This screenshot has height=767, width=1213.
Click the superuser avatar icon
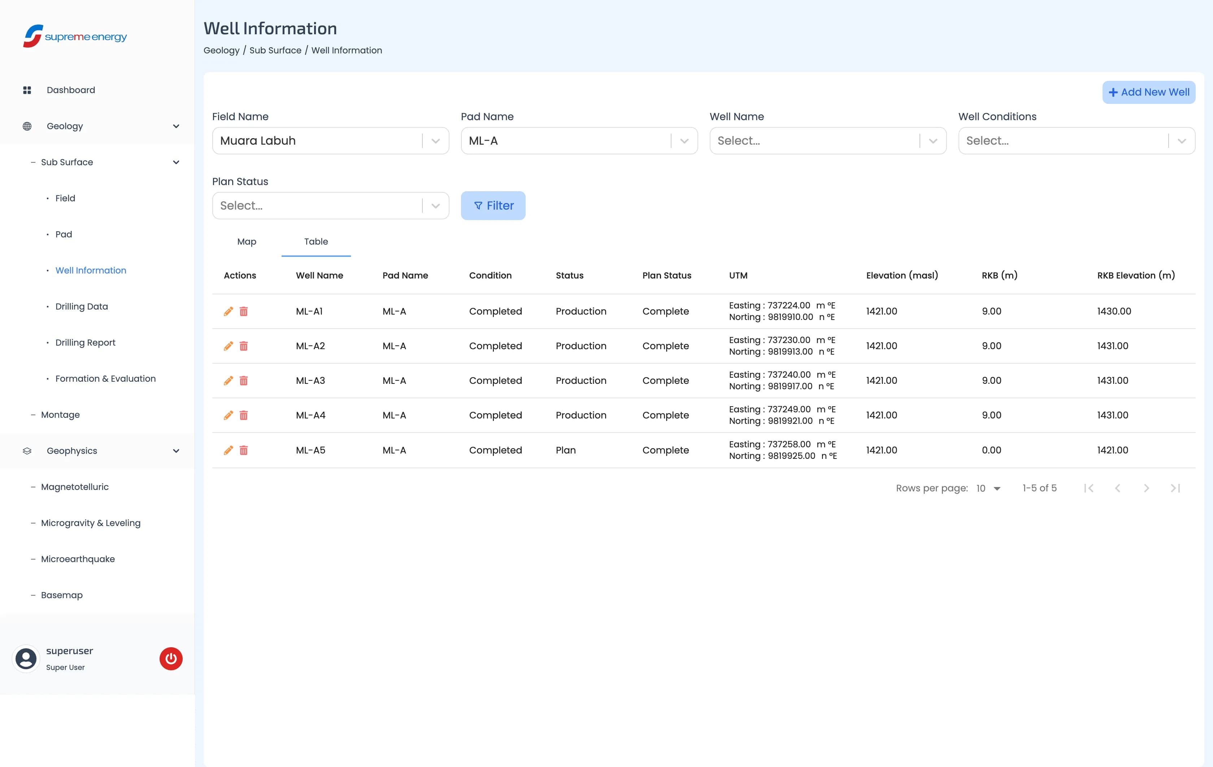tap(26, 658)
